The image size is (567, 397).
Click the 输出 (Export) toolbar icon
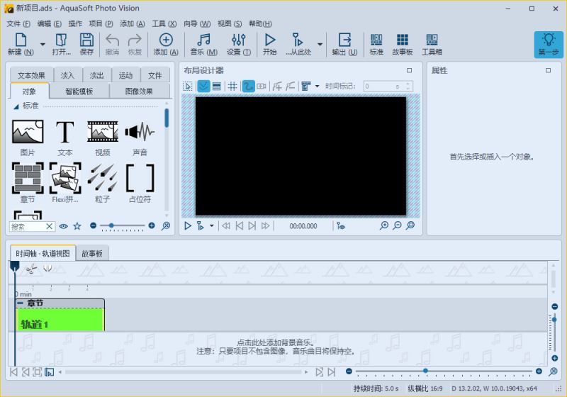344,41
